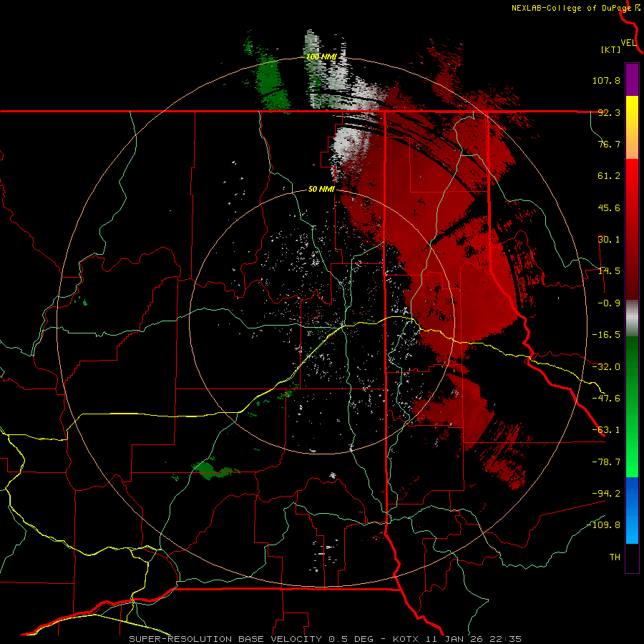Click the yellow-orange segment of color bar
Screen dimensions: 644x644
pyautogui.click(x=632, y=127)
